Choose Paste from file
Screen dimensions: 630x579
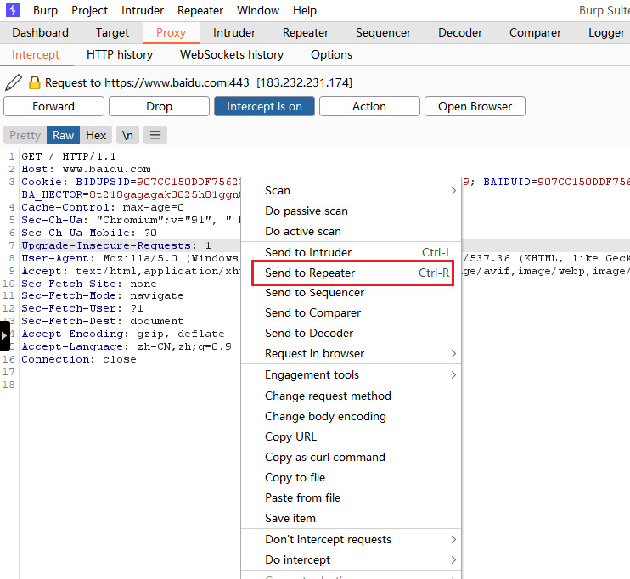(352, 497)
